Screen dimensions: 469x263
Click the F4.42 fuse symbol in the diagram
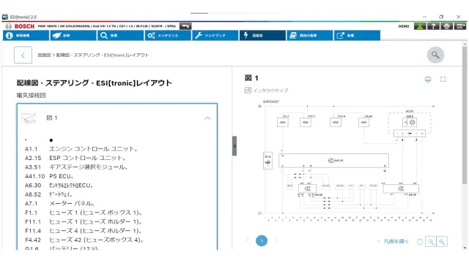363,122
